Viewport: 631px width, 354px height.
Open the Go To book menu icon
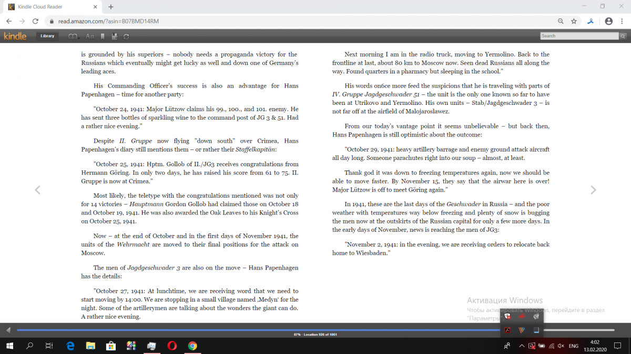point(74,36)
